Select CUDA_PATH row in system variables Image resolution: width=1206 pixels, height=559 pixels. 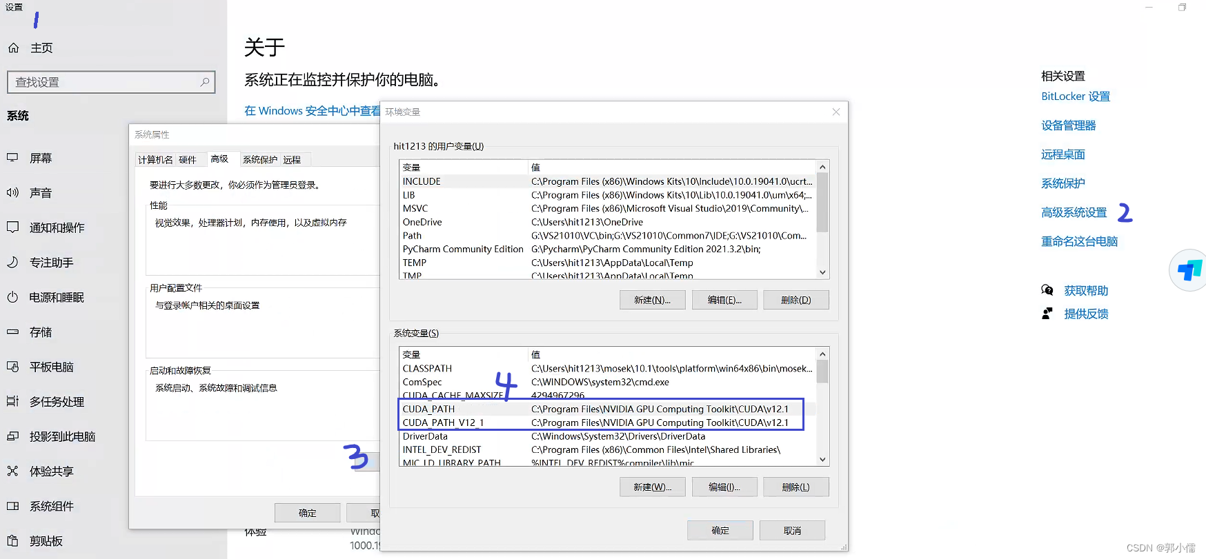pyautogui.click(x=607, y=409)
